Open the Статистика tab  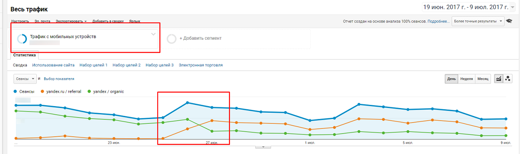24,55
